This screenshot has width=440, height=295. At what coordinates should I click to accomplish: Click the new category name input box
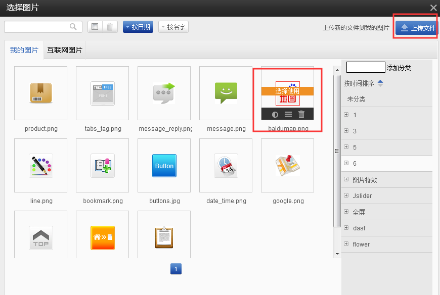pyautogui.click(x=366, y=67)
